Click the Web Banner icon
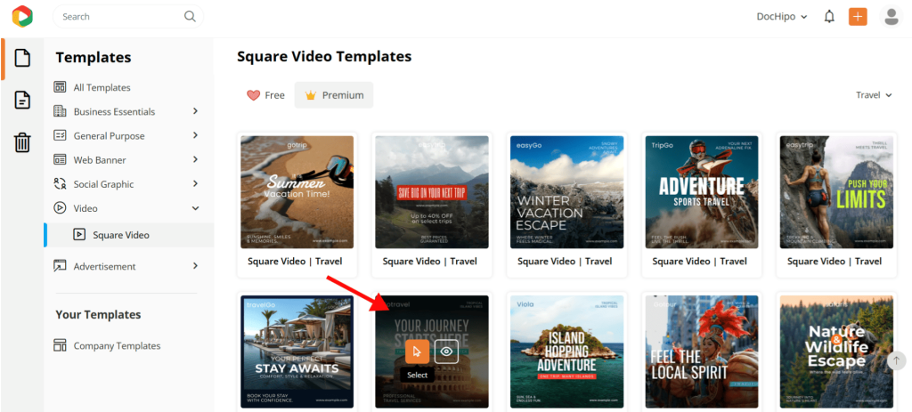Image resolution: width=912 pixels, height=412 pixels. click(60, 159)
